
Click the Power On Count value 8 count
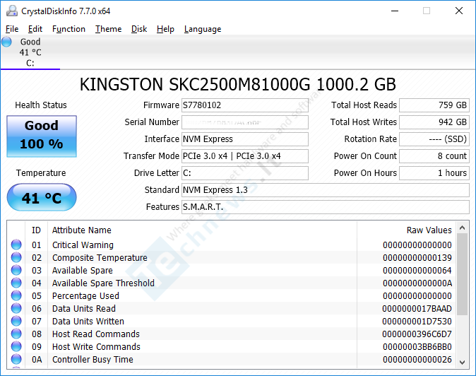pos(434,156)
